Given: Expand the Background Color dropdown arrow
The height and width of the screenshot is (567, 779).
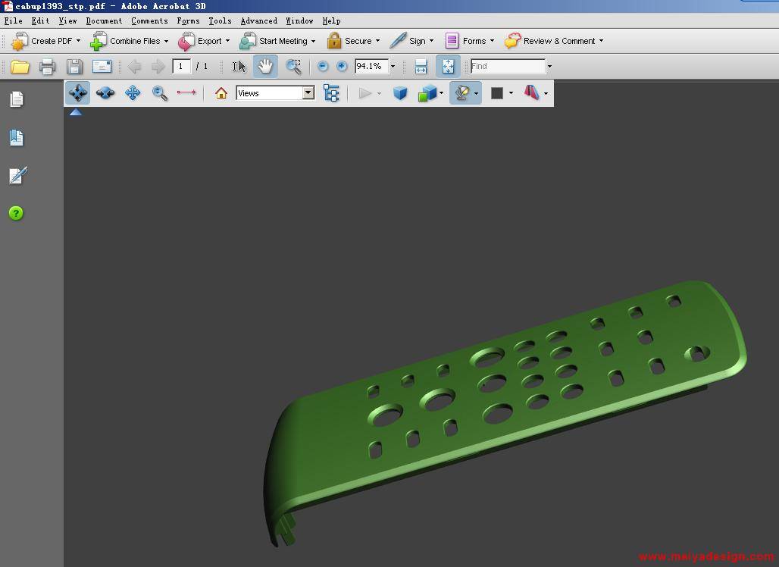Looking at the screenshot, I should 512,93.
